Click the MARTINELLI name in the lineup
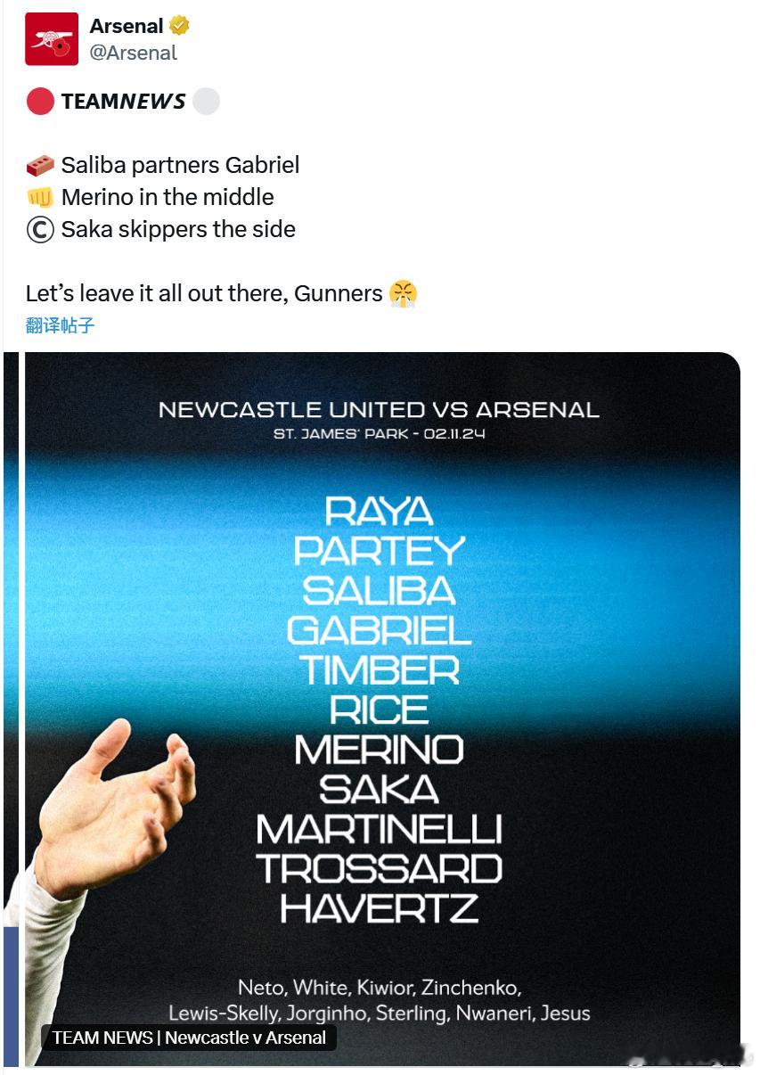This screenshot has width=760, height=1075. point(379,829)
